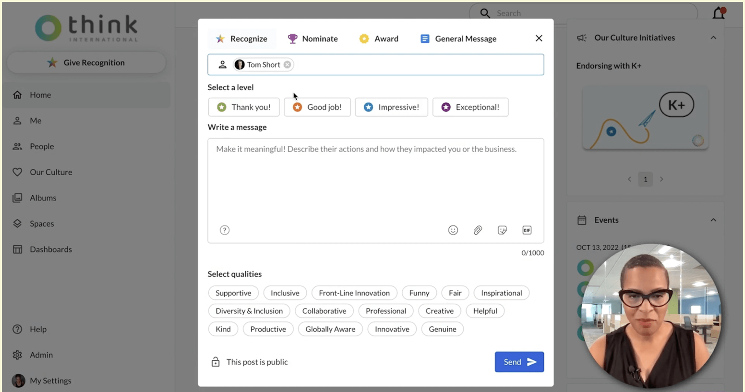Toggle the Collaborative quality chip
Viewport: 745px width, 392px height.
pyautogui.click(x=324, y=311)
